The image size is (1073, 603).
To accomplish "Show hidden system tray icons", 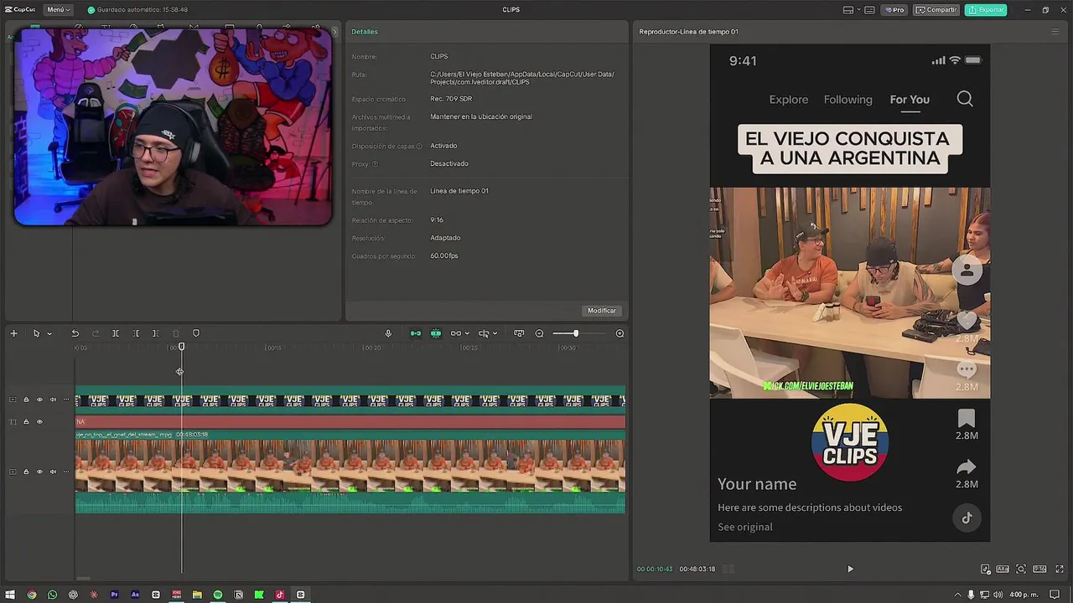I will pyautogui.click(x=957, y=595).
